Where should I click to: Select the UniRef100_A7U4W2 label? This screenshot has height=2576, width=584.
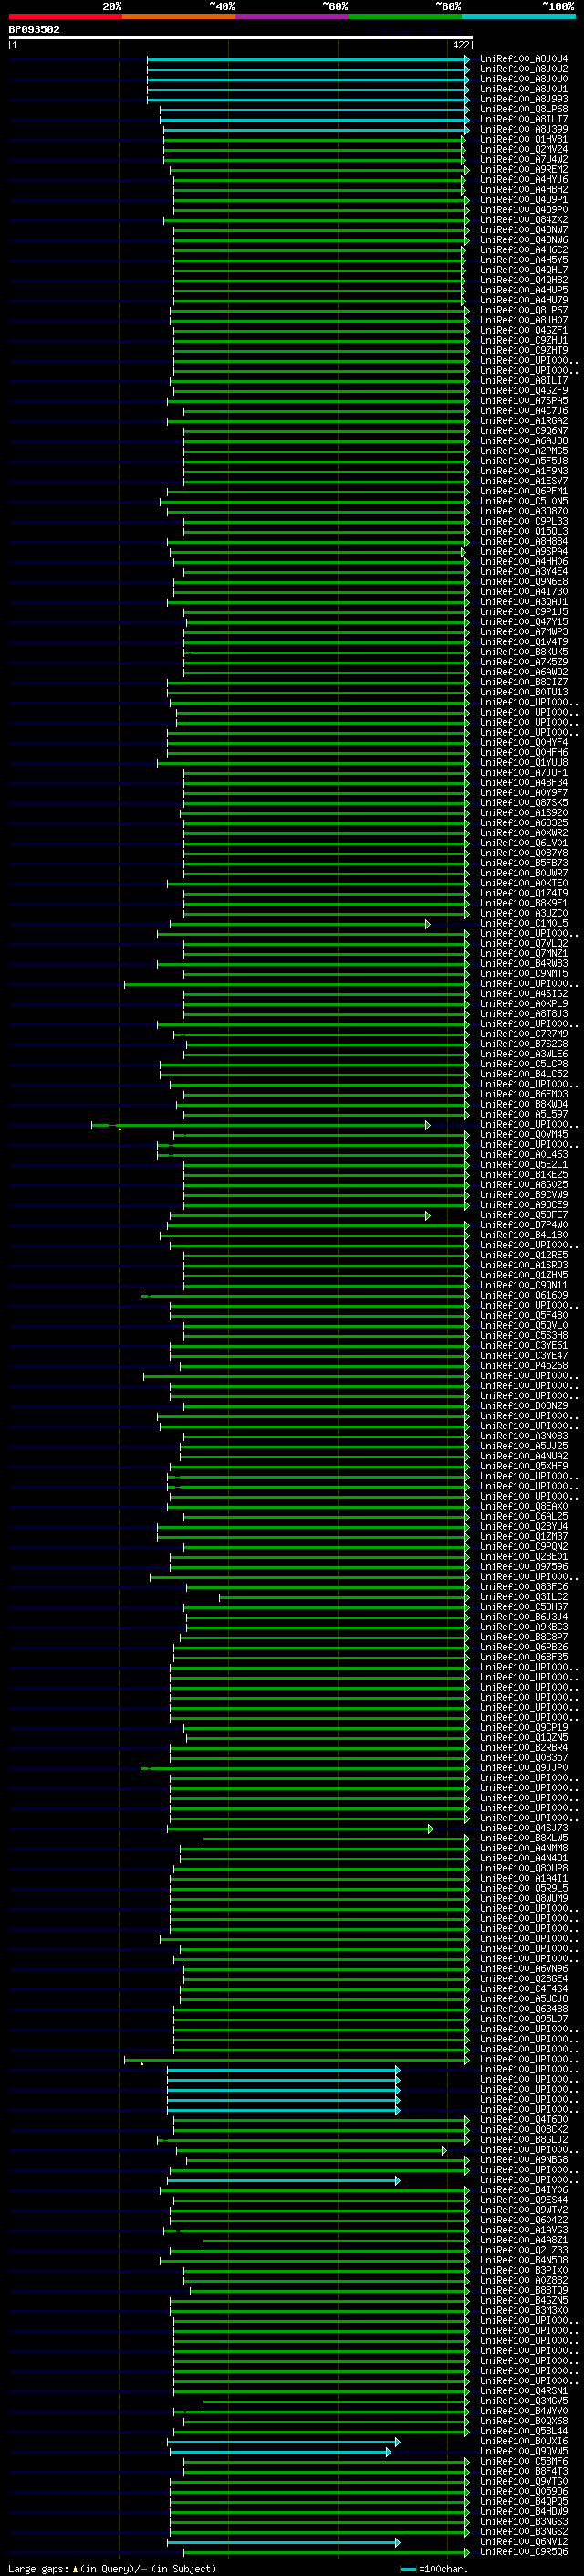pos(524,159)
